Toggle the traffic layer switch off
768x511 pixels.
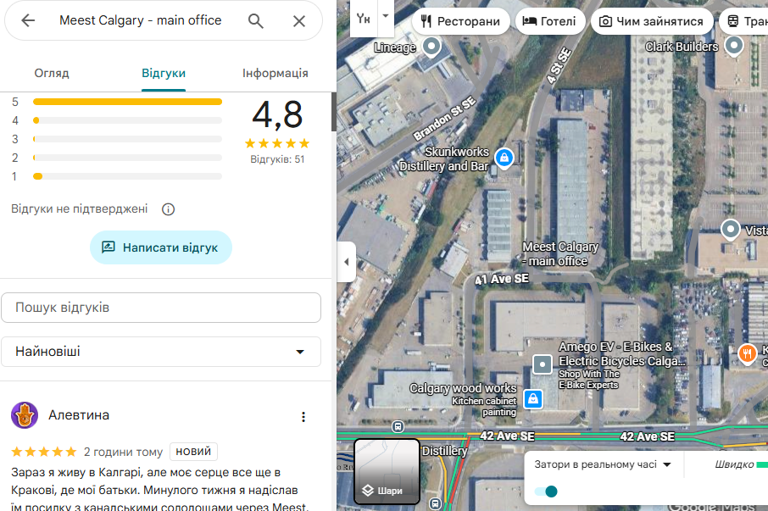[546, 492]
